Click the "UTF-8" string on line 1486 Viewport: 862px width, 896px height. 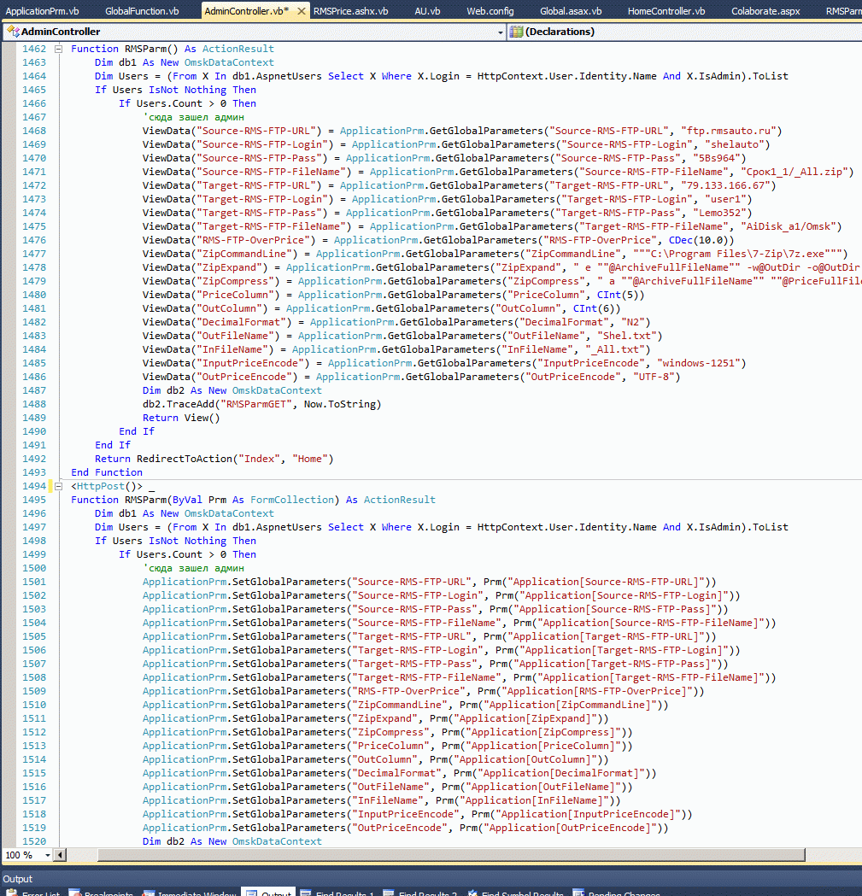(x=654, y=378)
